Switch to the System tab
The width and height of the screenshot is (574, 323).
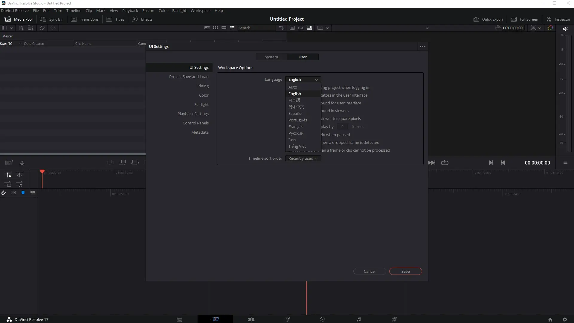click(271, 57)
